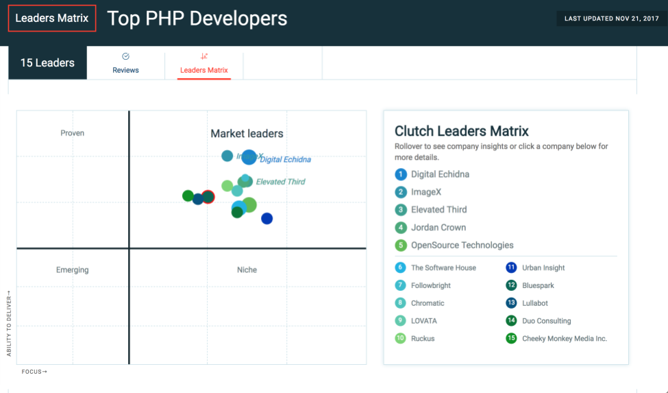The image size is (668, 393).
Task: Click the Market leaders quadrant title
Action: pyautogui.click(x=247, y=134)
